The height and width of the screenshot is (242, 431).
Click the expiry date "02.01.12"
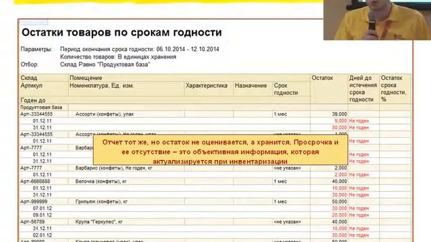click(x=42, y=235)
